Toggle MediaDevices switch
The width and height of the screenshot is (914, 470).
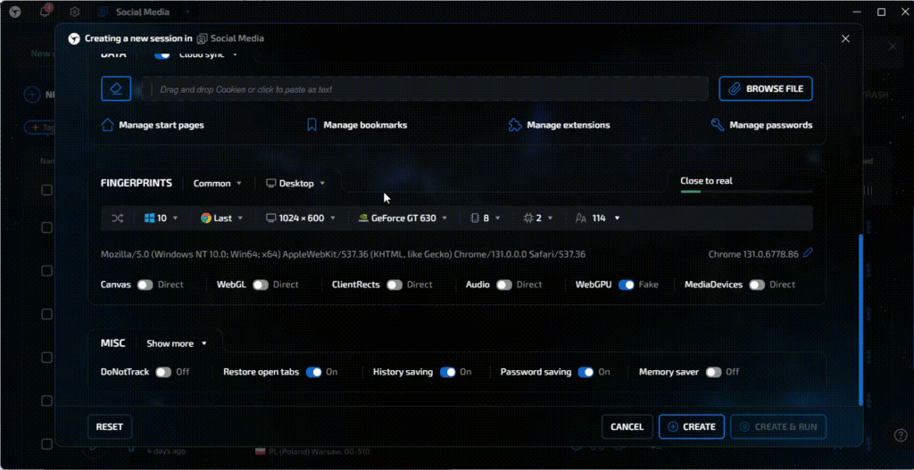[757, 284]
